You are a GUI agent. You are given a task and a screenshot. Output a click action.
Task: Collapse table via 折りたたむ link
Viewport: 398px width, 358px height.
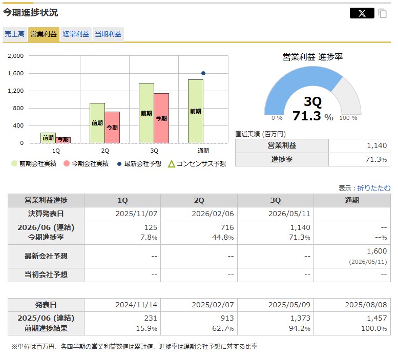point(374,188)
